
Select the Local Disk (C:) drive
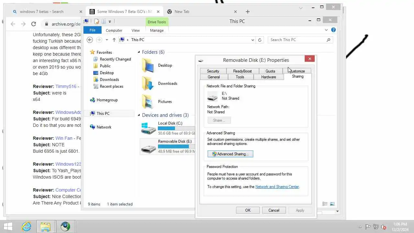pyautogui.click(x=168, y=128)
